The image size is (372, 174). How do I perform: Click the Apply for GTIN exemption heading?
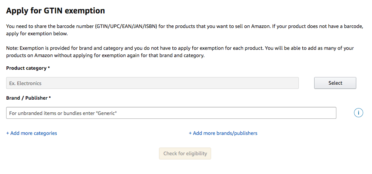pyautogui.click(x=56, y=11)
